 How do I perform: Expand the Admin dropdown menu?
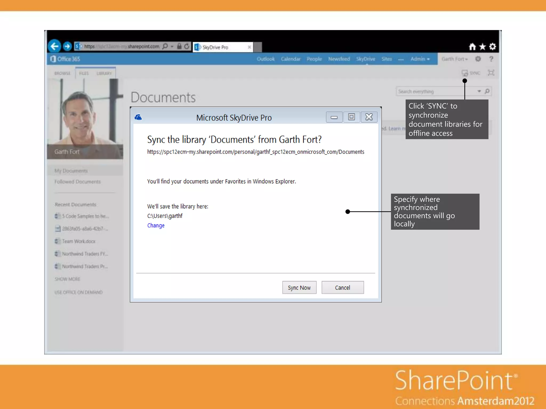tap(420, 59)
